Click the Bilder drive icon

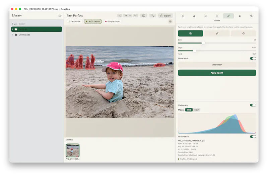point(16,24)
